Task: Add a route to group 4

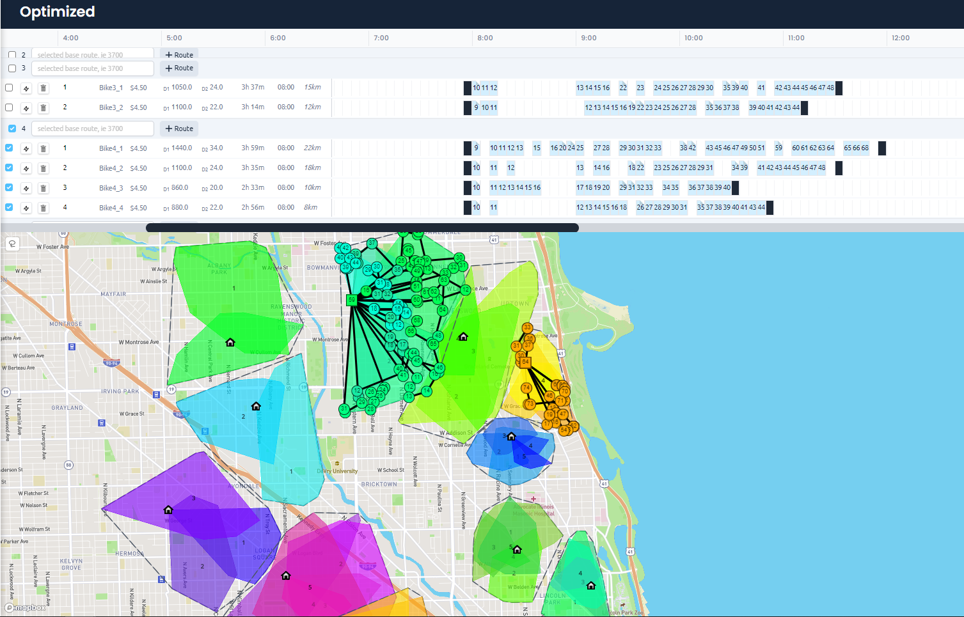Action: pyautogui.click(x=179, y=129)
